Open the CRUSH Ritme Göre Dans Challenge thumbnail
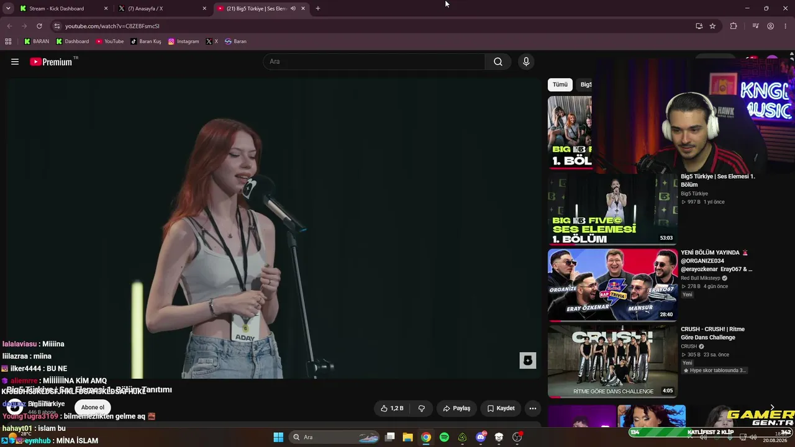The width and height of the screenshot is (795, 447). pyautogui.click(x=612, y=361)
